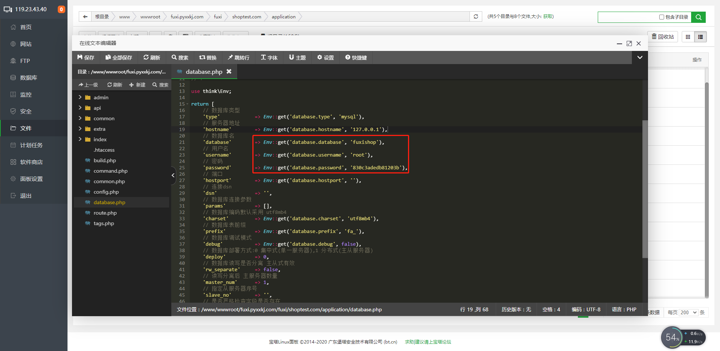Expand the admin folder
The height and width of the screenshot is (351, 720).
pyautogui.click(x=80, y=97)
